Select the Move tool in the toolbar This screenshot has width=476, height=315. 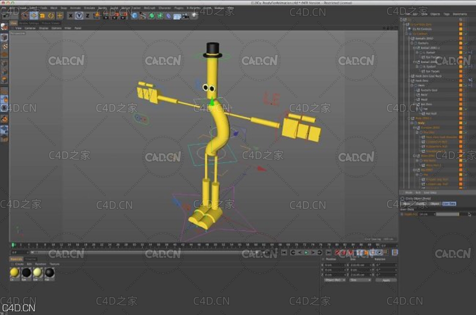tap(33, 15)
